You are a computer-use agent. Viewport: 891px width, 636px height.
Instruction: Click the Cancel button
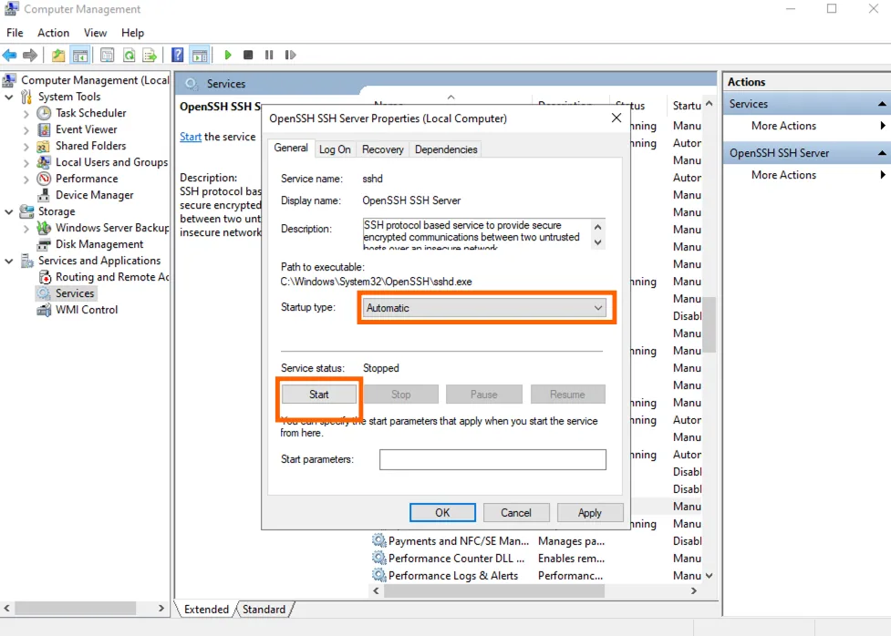[516, 513]
